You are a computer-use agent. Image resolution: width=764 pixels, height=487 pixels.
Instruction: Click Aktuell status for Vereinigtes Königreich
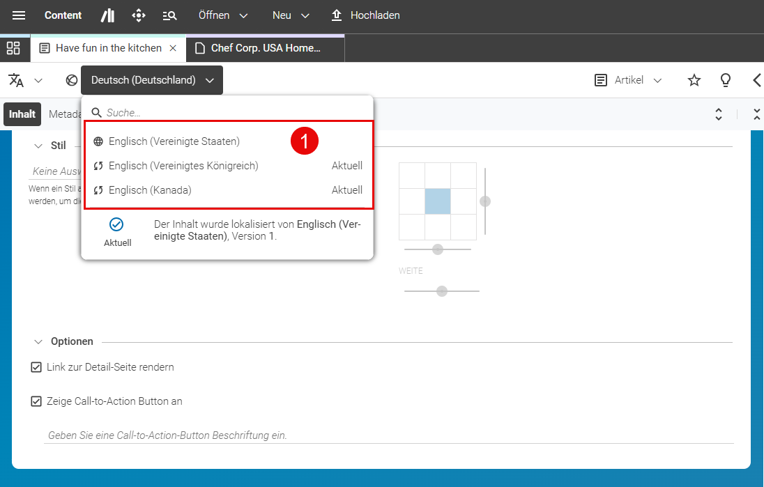[347, 166]
